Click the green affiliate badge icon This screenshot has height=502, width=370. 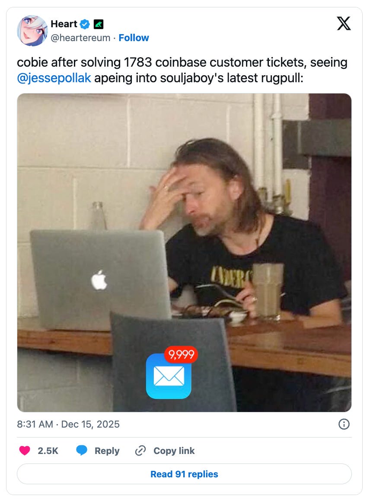(x=98, y=24)
